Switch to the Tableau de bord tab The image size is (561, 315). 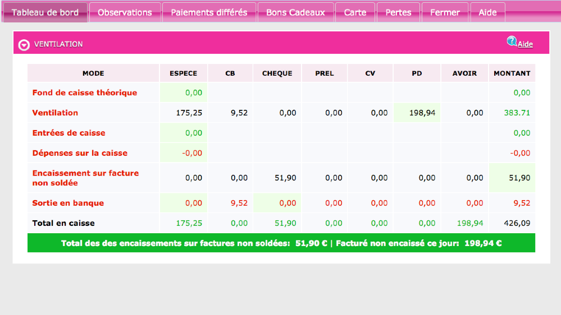[x=45, y=12]
